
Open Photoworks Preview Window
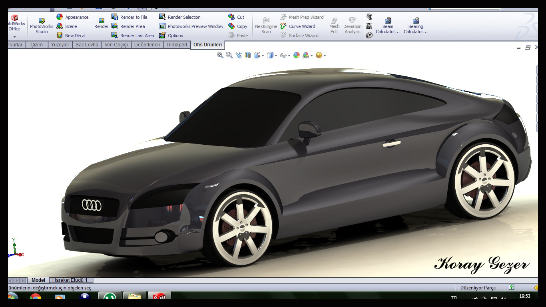pos(191,26)
